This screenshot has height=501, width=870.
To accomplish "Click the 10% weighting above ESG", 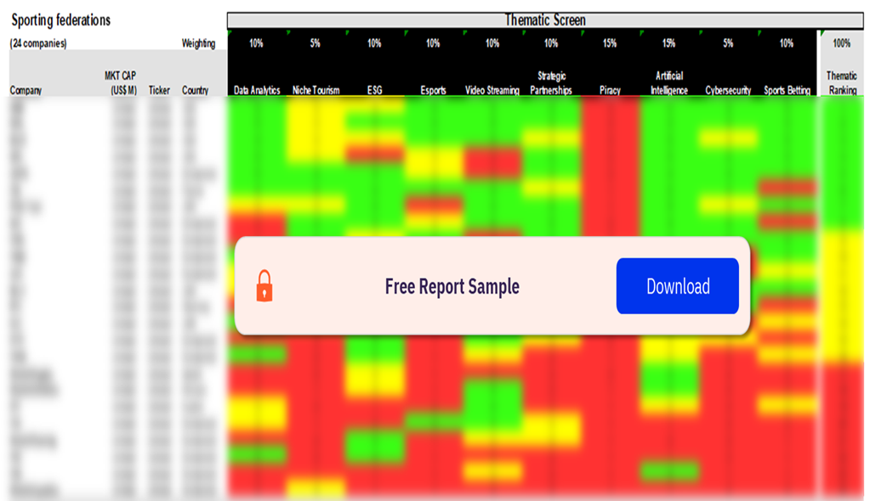I will [x=374, y=43].
